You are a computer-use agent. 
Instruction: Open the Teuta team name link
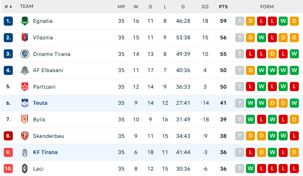pyautogui.click(x=40, y=103)
